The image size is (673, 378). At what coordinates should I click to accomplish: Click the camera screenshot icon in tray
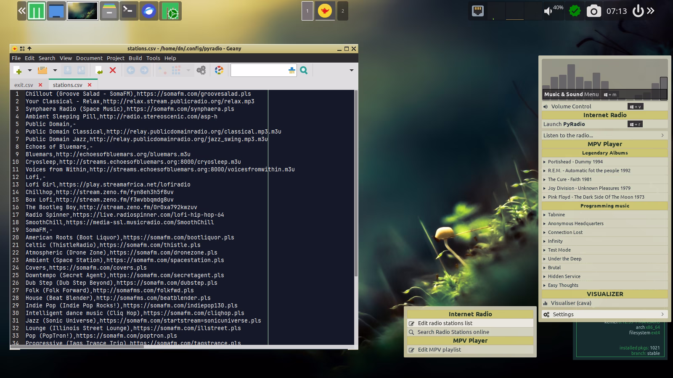pyautogui.click(x=594, y=11)
